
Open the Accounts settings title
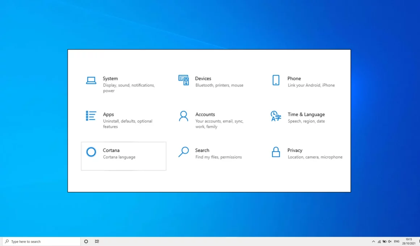tap(205, 114)
